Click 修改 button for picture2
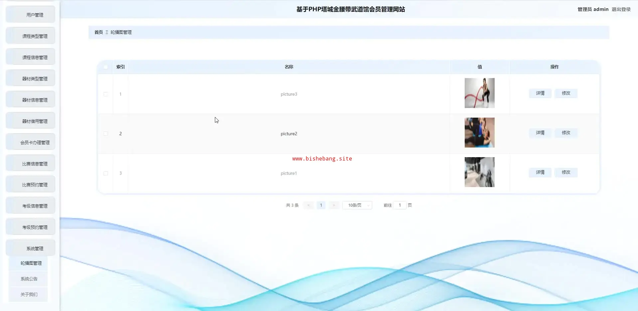 coord(566,133)
